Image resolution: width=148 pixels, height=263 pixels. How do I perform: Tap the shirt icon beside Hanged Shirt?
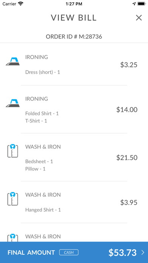pyautogui.click(x=13, y=199)
